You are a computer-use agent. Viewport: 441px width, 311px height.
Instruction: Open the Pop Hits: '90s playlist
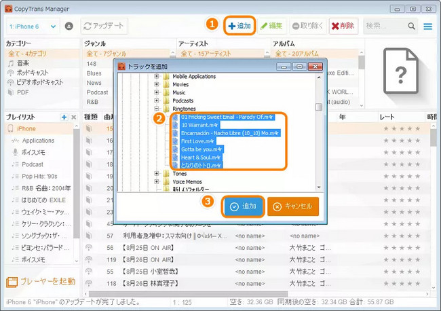coord(39,176)
